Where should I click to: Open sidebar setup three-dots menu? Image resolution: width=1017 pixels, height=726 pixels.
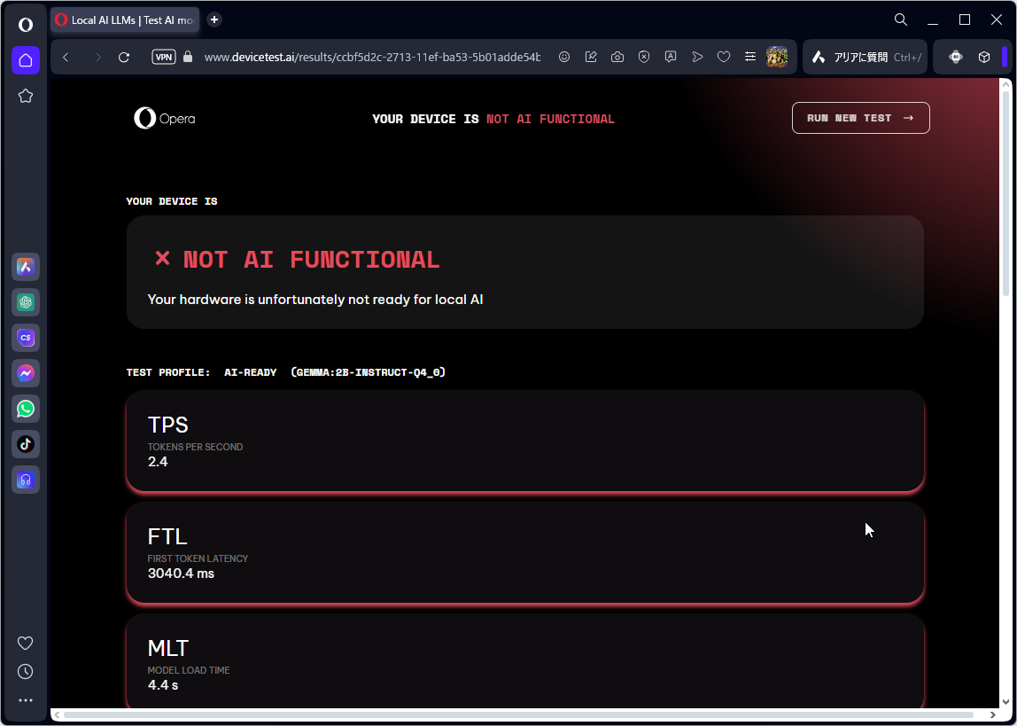(26, 700)
